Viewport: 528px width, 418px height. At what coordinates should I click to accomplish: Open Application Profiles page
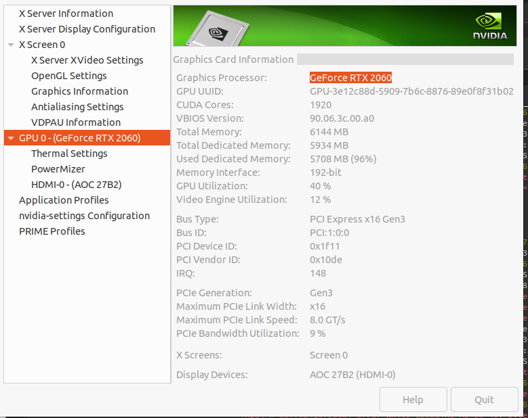tap(64, 200)
